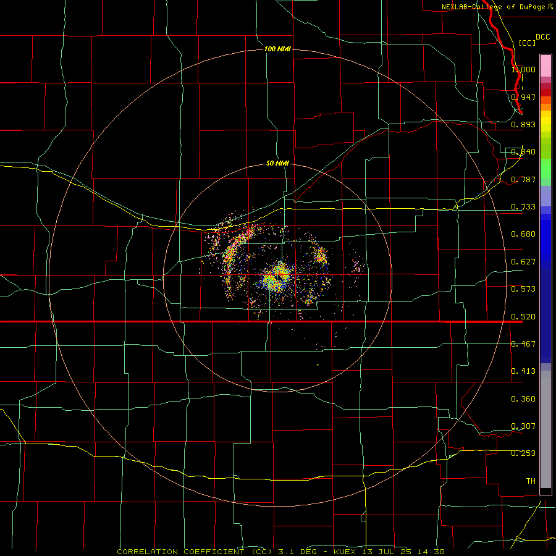556x556 pixels.
Task: Click the 14:30 timestamp text
Action: click(431, 552)
